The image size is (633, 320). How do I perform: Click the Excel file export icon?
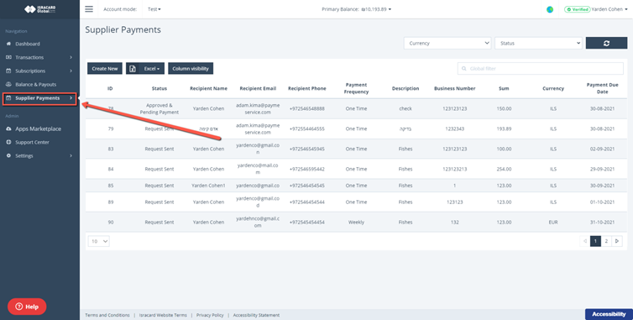point(133,69)
